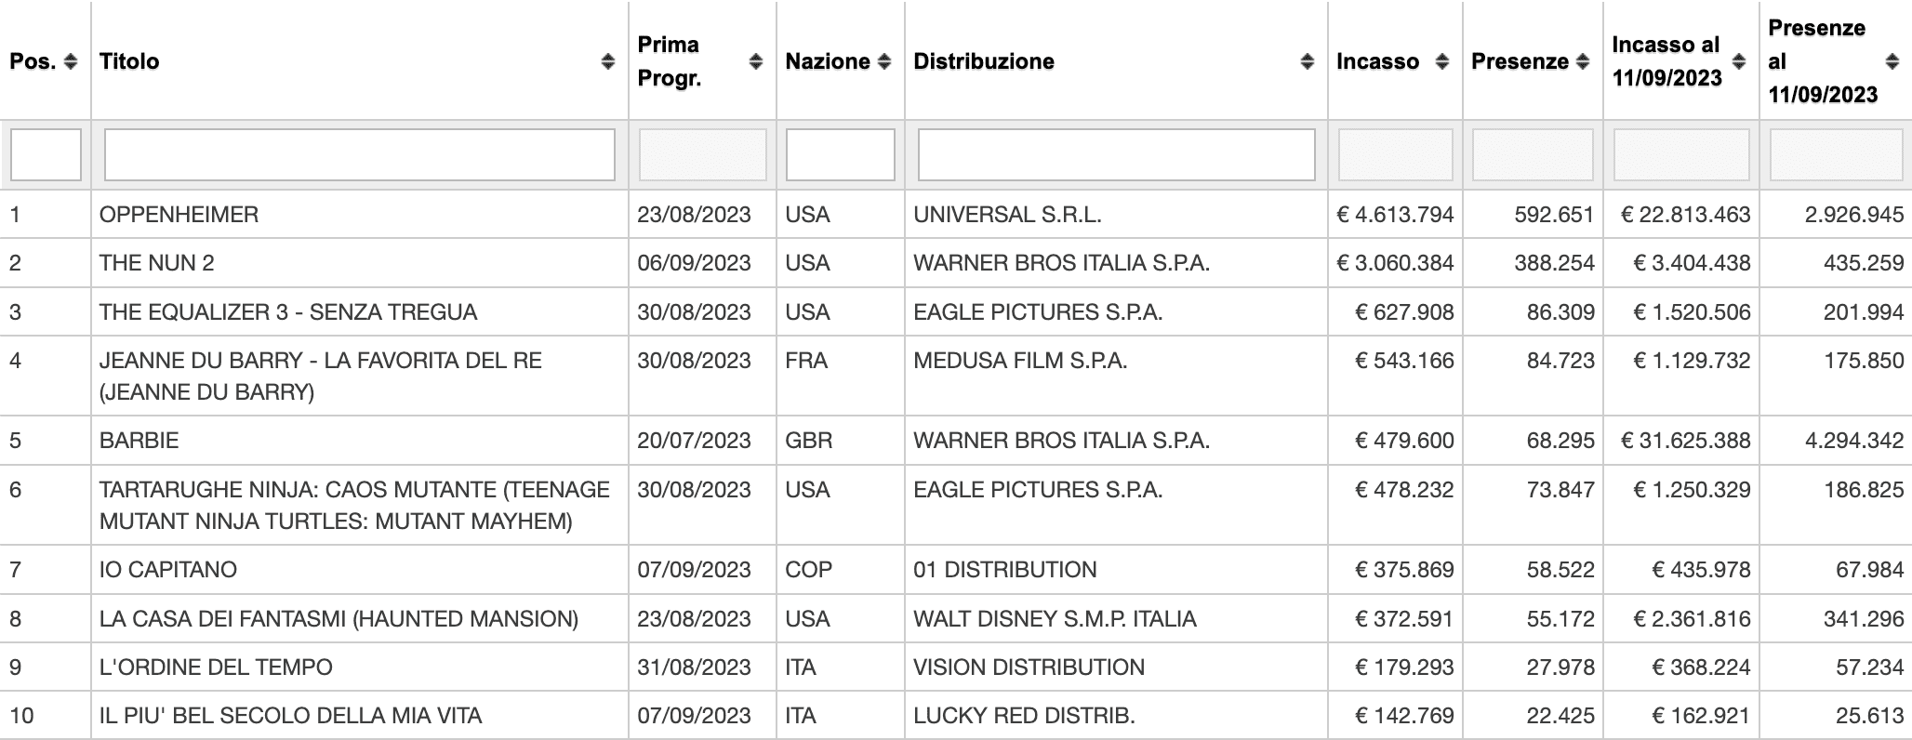Select the BARBIE title cell
The width and height of the screenshot is (1912, 740).
coord(139,441)
